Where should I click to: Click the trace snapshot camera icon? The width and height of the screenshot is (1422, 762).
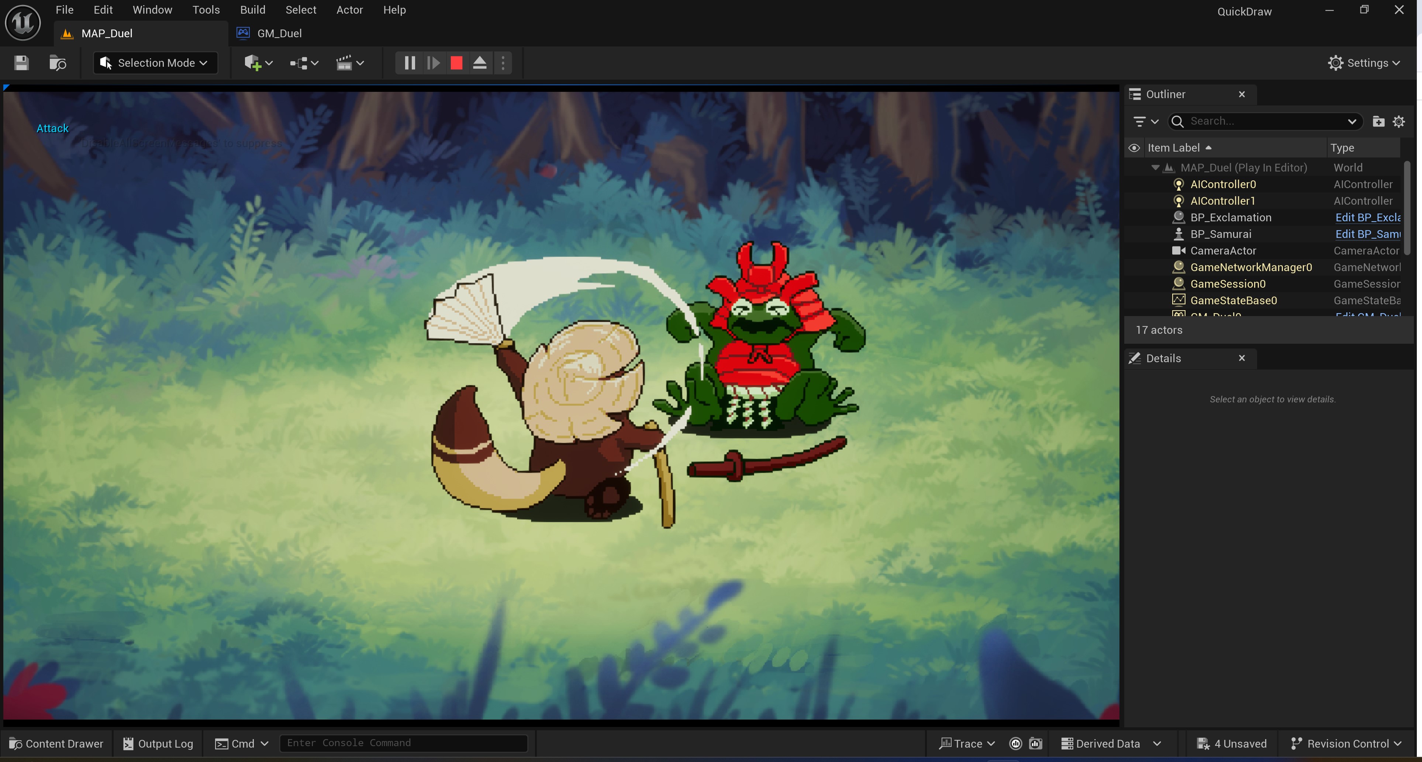(1036, 743)
